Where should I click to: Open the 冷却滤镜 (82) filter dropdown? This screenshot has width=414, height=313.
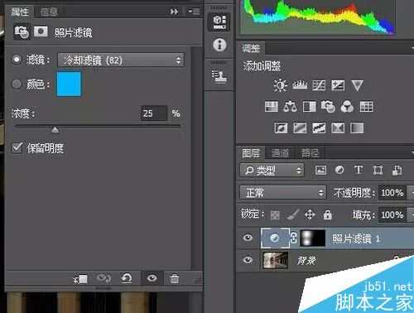click(x=121, y=60)
